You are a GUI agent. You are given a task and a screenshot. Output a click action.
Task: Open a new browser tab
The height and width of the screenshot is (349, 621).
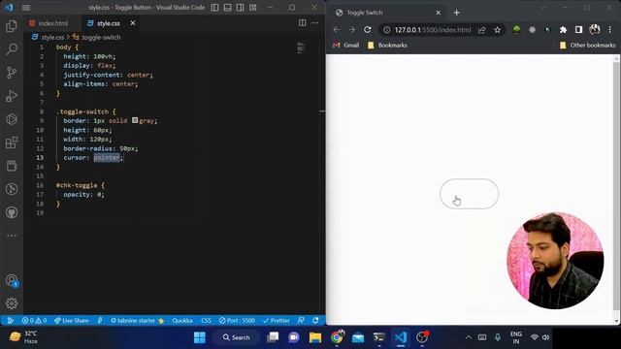point(457,13)
